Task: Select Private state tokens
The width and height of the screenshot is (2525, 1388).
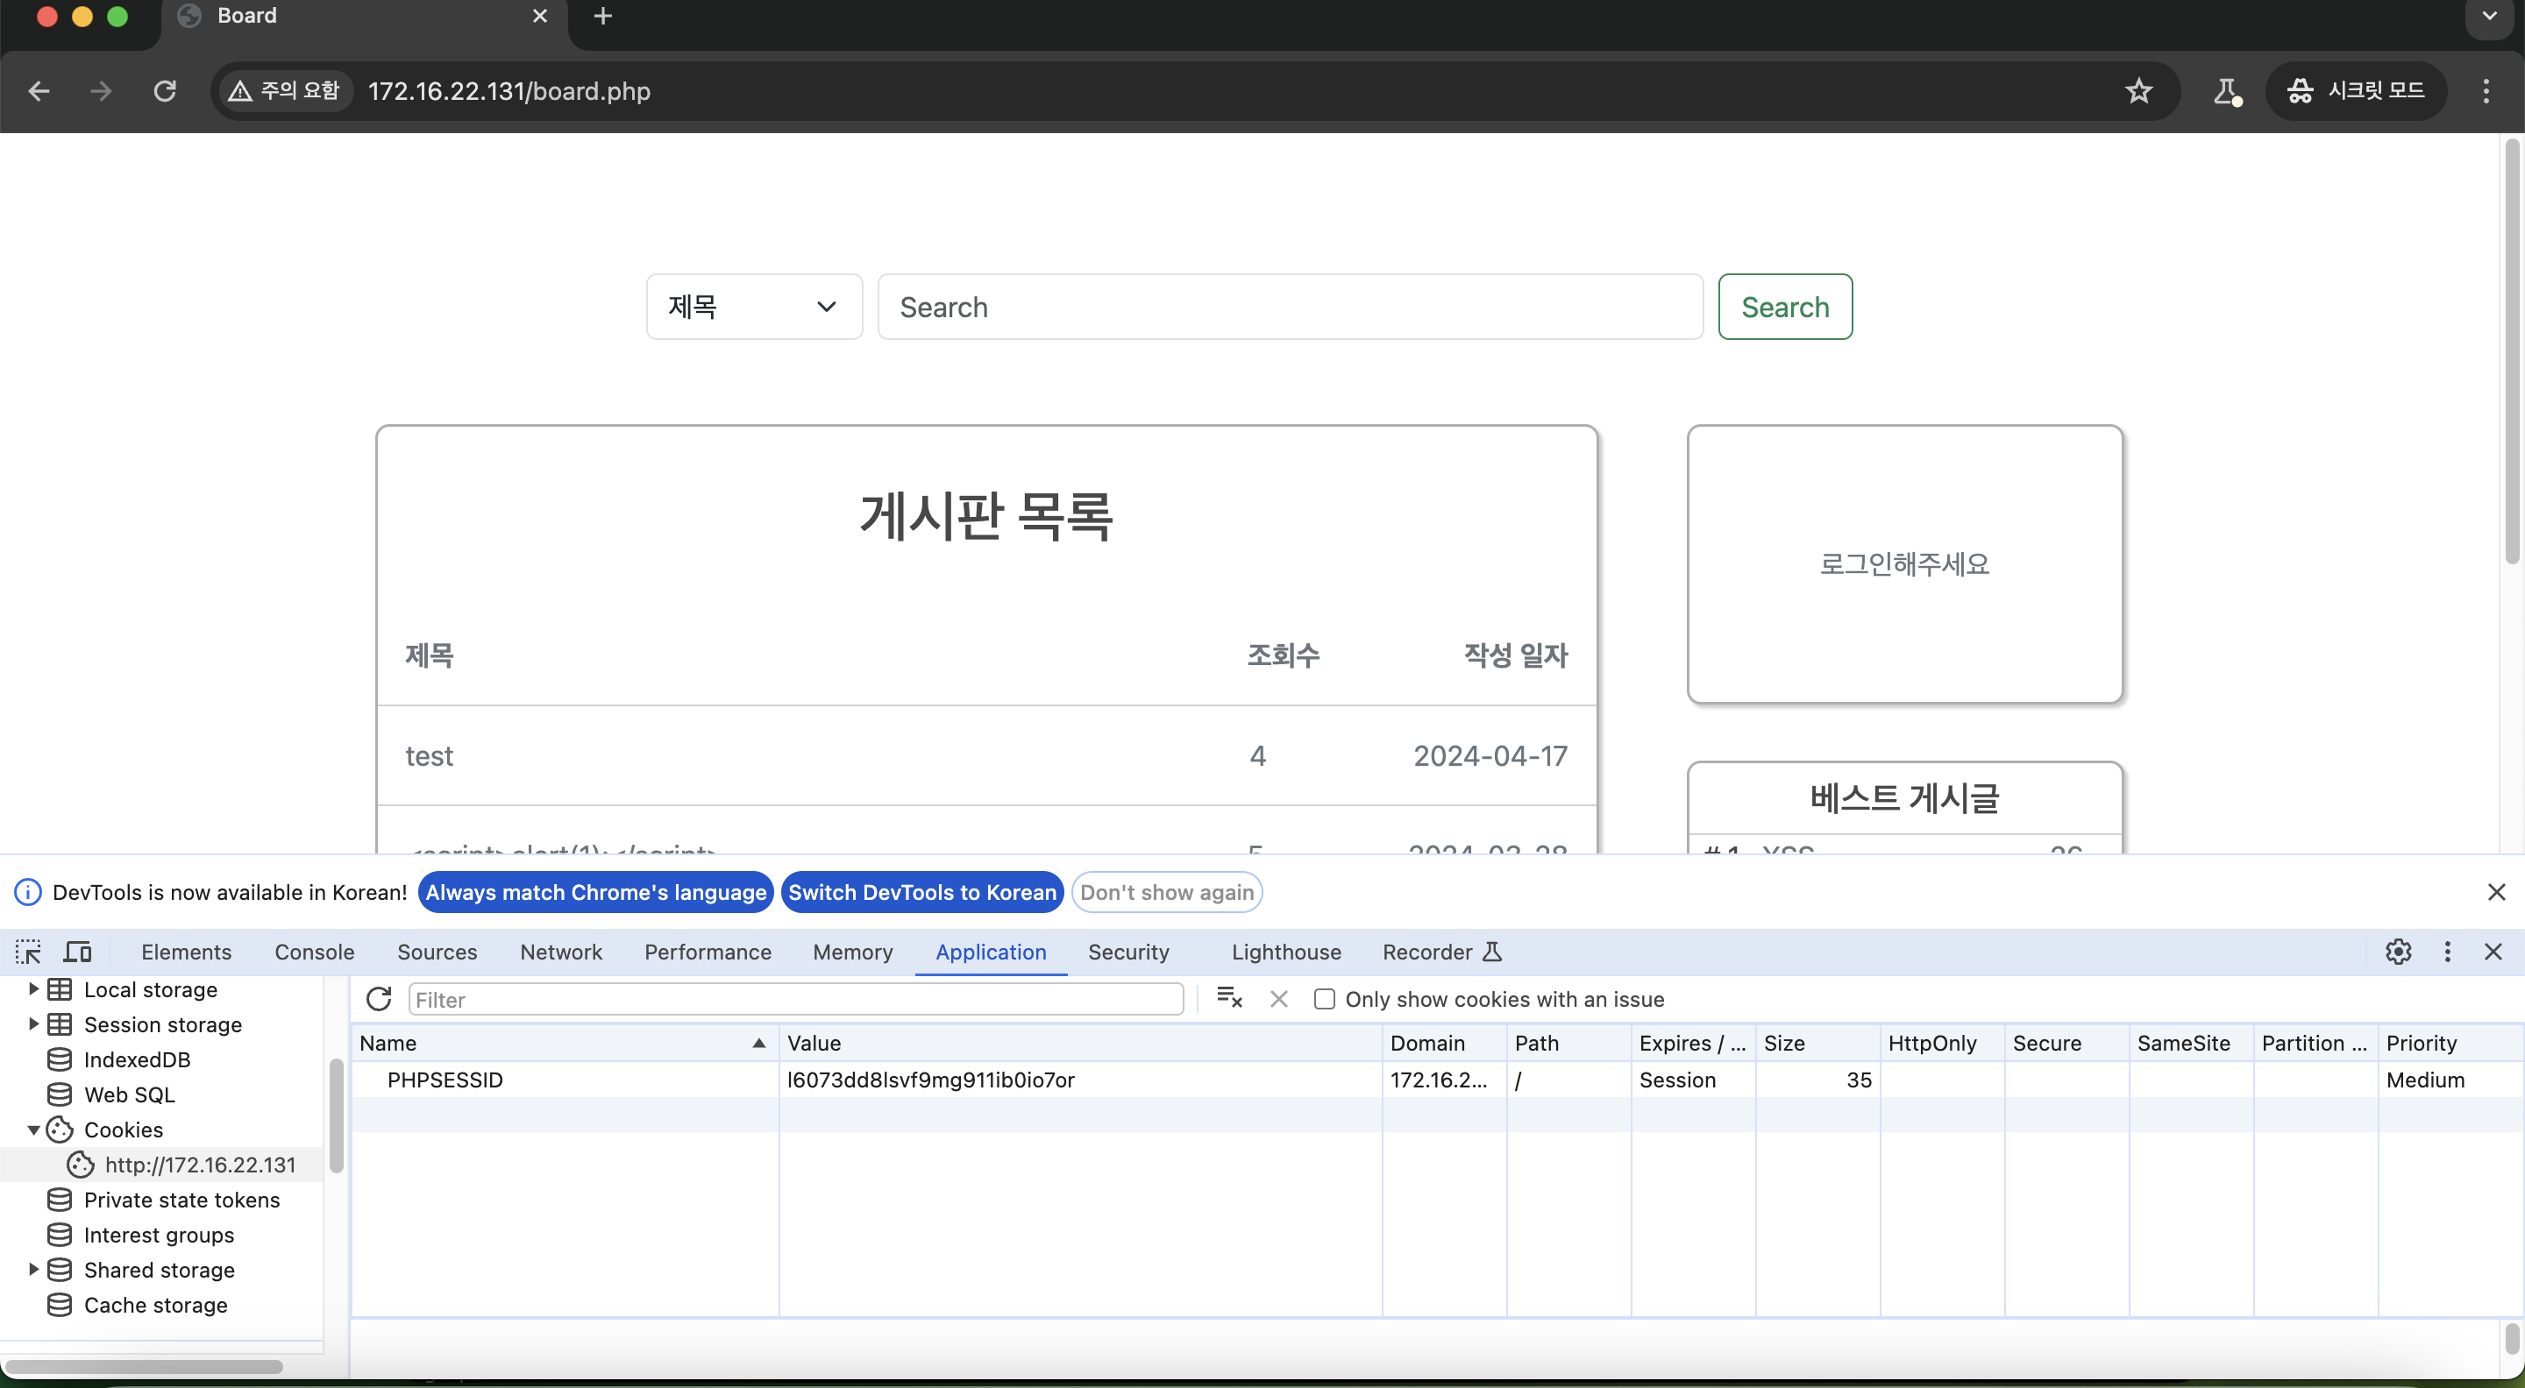Action: pos(181,1200)
